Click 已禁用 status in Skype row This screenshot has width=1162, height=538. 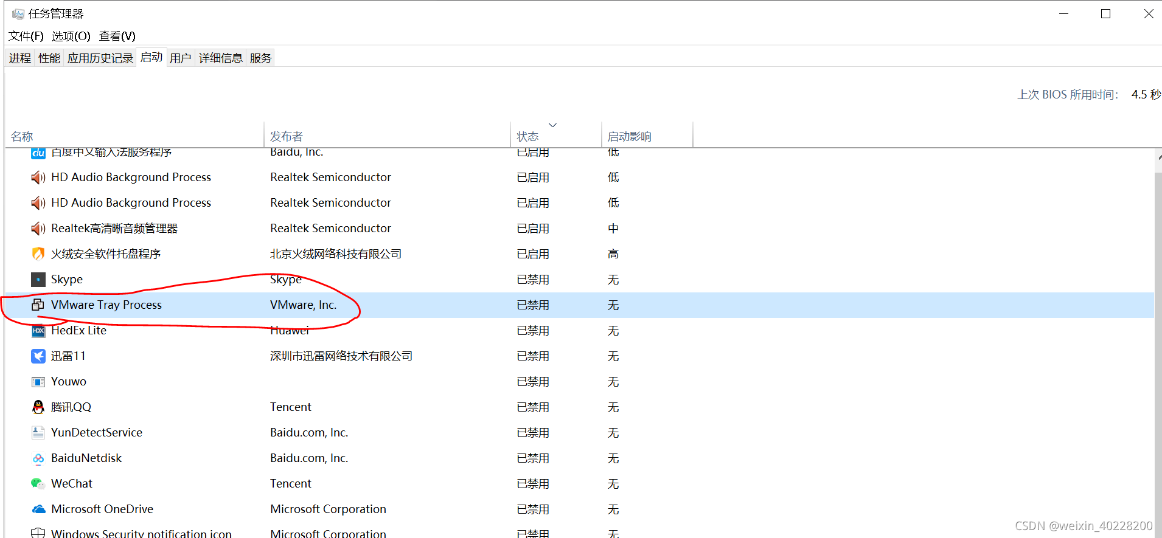(533, 280)
